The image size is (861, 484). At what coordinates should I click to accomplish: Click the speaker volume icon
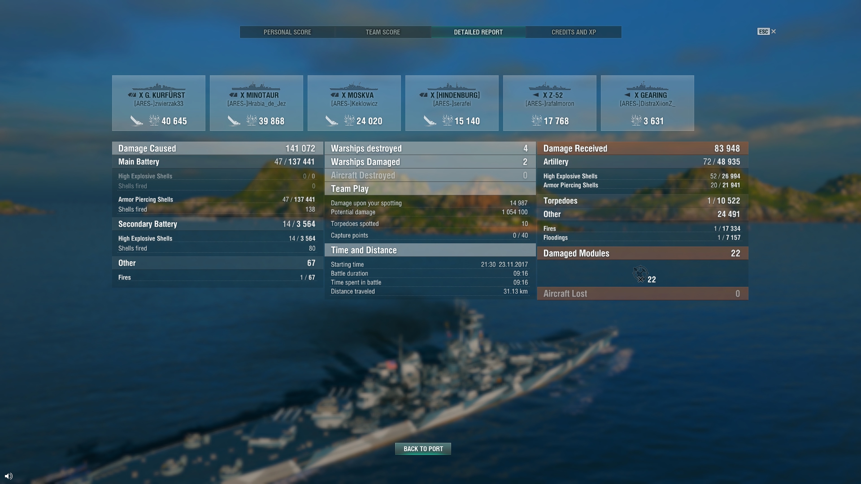(9, 476)
